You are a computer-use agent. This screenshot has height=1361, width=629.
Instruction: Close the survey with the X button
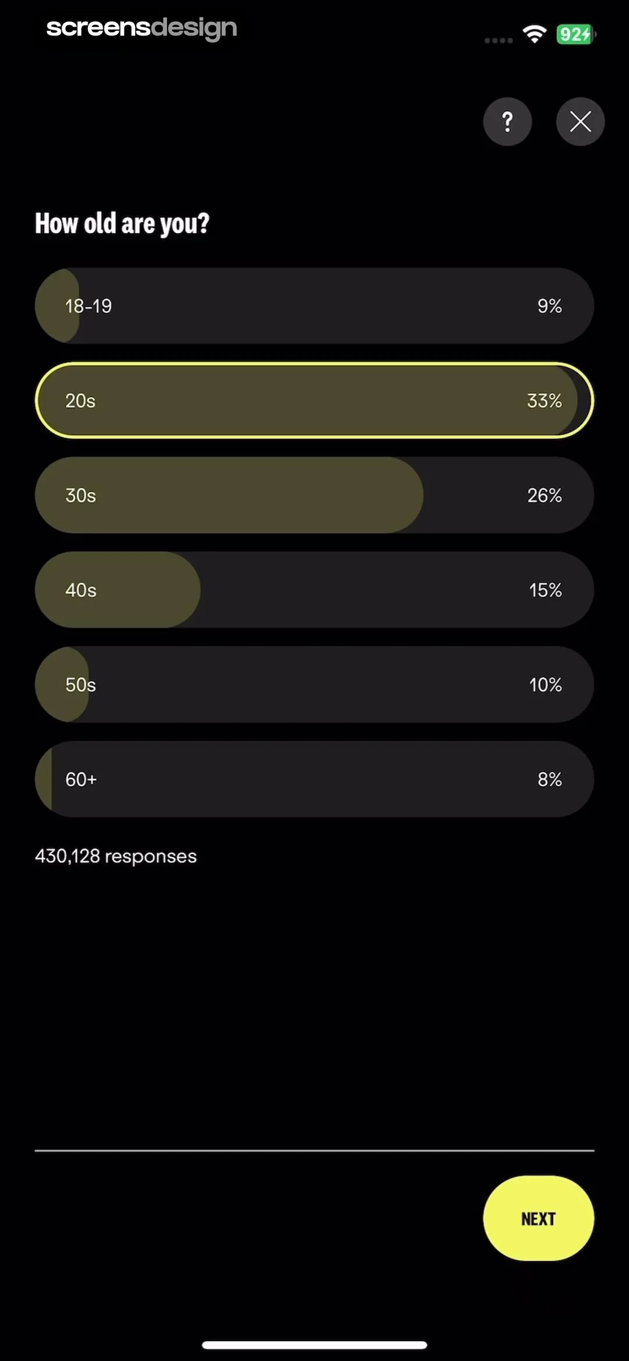[x=580, y=122]
